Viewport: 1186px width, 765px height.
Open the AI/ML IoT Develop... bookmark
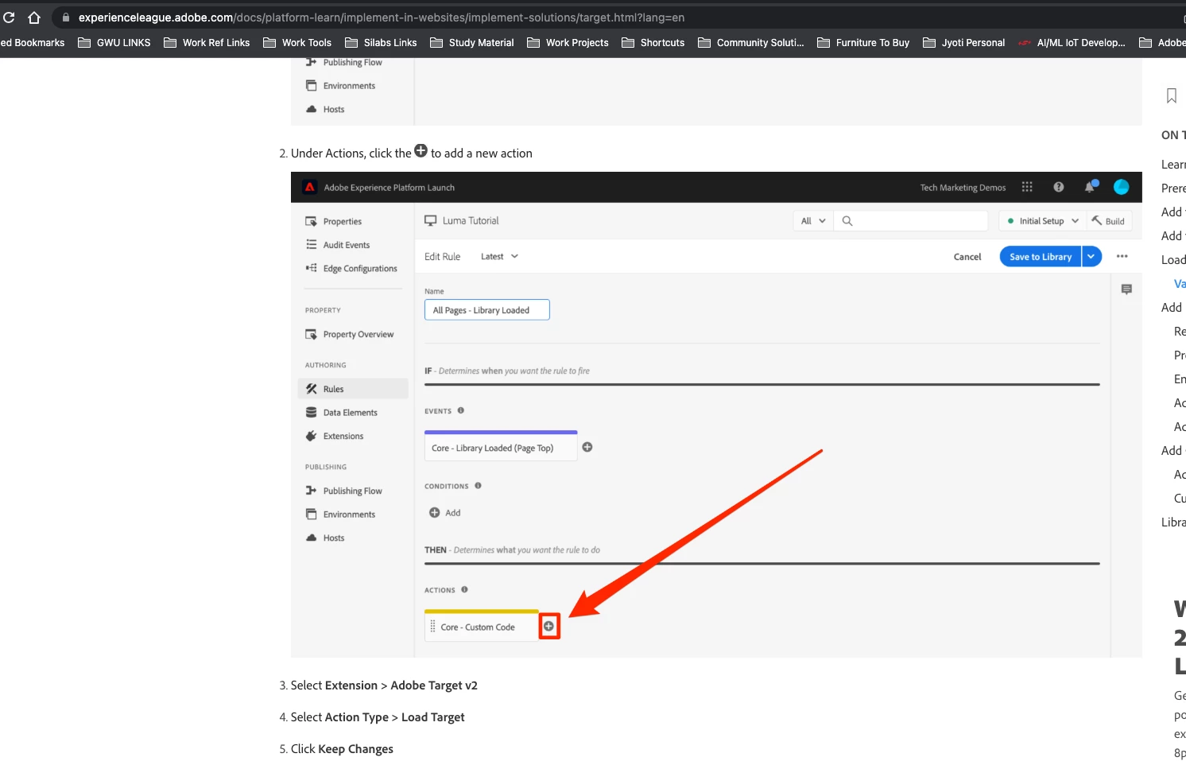(x=1072, y=43)
